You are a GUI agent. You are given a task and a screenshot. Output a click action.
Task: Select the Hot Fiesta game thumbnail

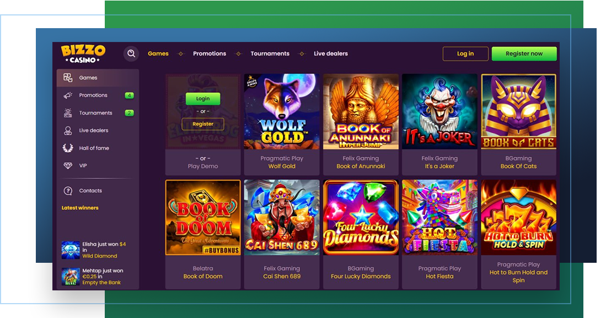pyautogui.click(x=439, y=218)
